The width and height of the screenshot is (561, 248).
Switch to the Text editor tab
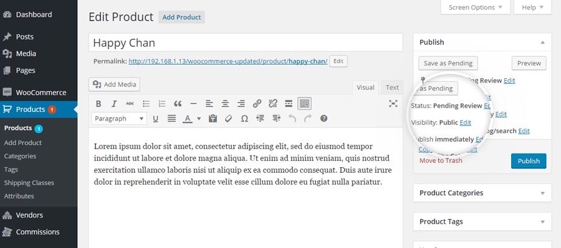[392, 88]
